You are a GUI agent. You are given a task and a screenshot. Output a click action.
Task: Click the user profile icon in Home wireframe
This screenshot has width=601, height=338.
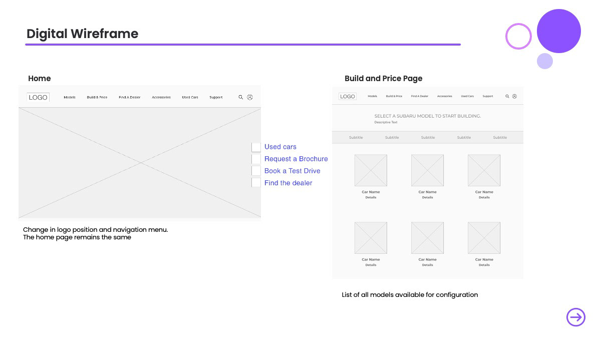[250, 97]
